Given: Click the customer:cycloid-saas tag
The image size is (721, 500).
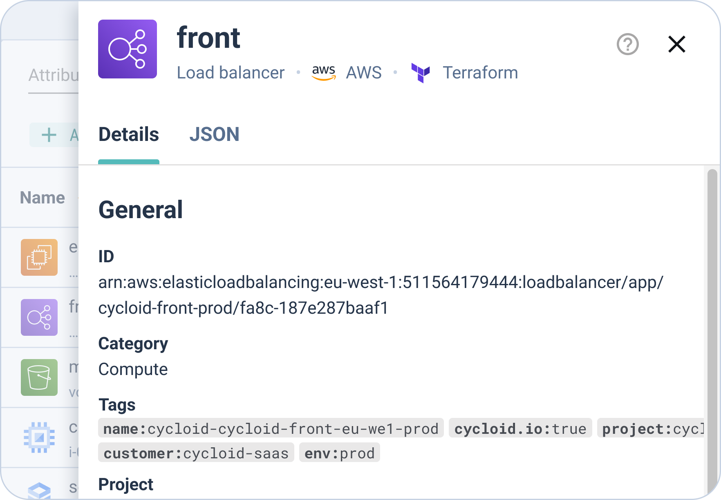Looking at the screenshot, I should tap(196, 453).
